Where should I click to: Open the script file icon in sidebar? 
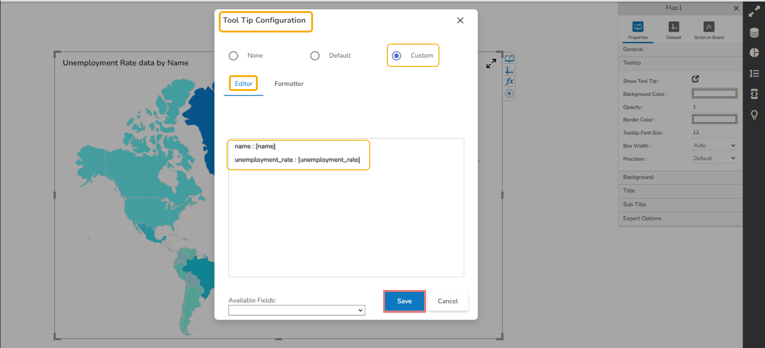[754, 94]
